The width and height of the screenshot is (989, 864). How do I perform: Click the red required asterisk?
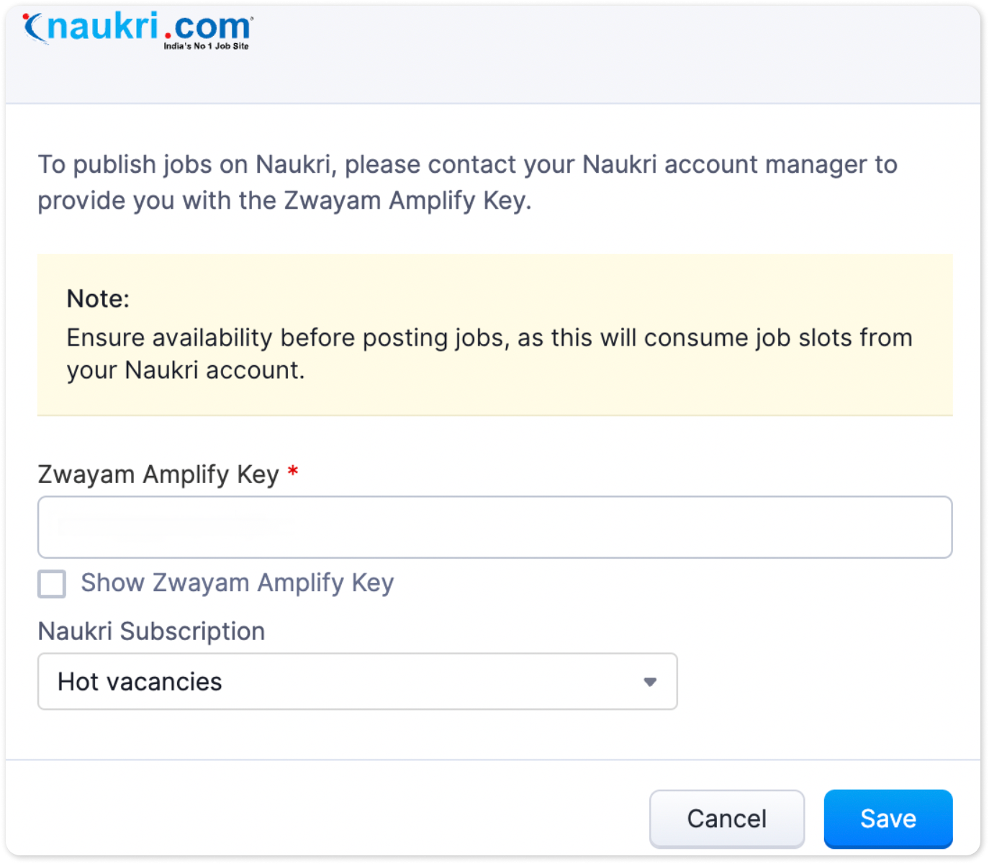(293, 472)
